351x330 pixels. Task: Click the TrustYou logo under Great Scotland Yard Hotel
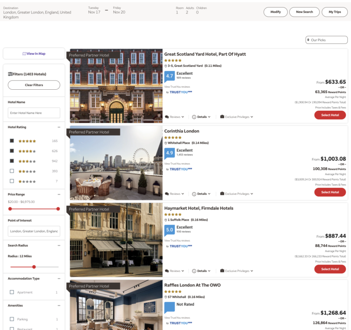(x=181, y=92)
